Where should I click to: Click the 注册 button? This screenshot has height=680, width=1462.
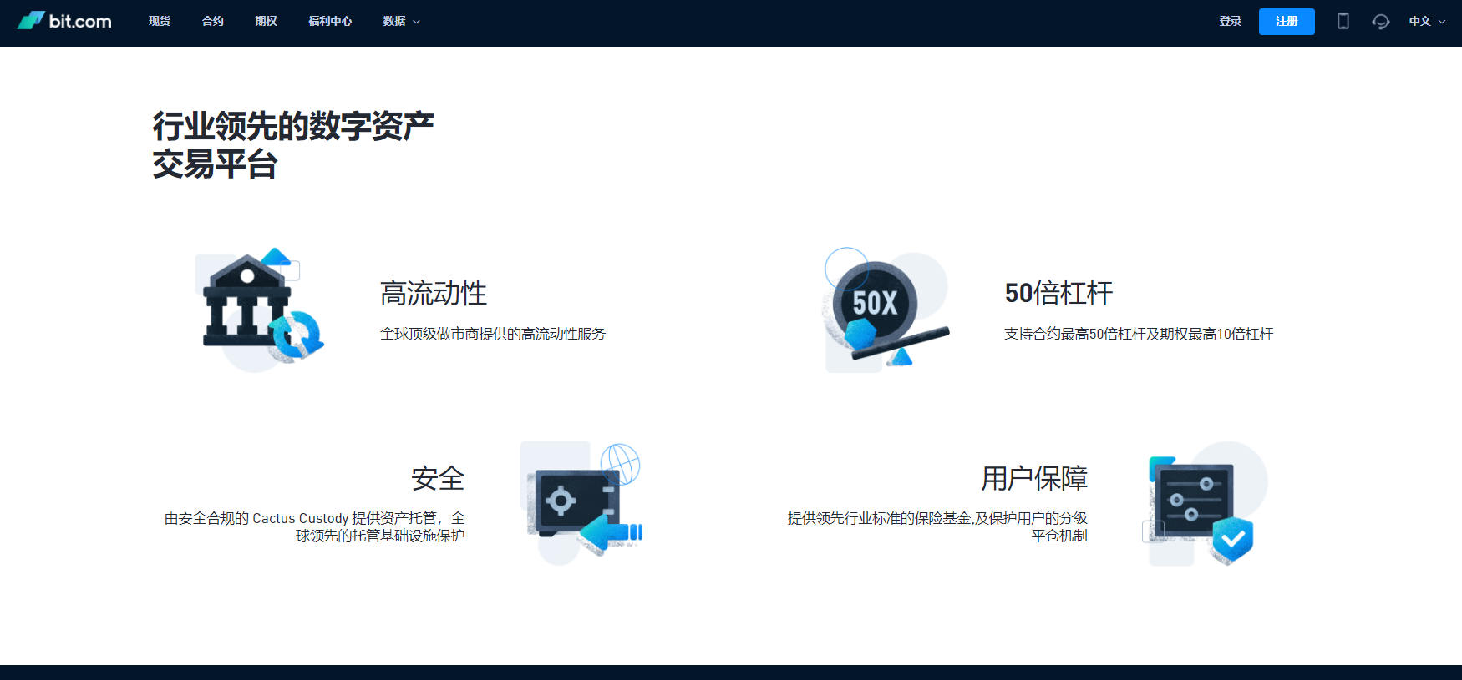pyautogui.click(x=1287, y=22)
